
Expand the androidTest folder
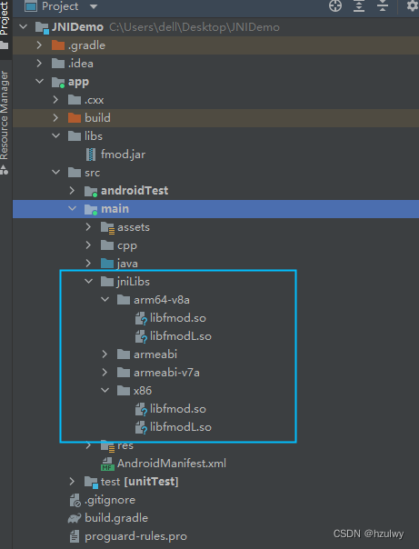pos(72,190)
